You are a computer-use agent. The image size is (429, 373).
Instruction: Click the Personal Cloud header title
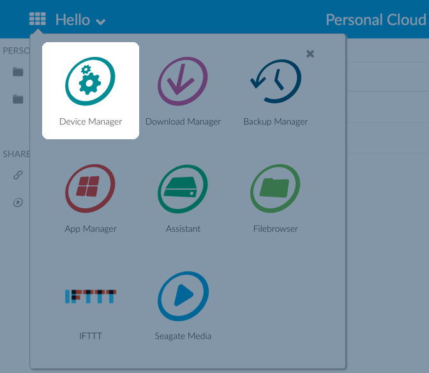tap(376, 20)
